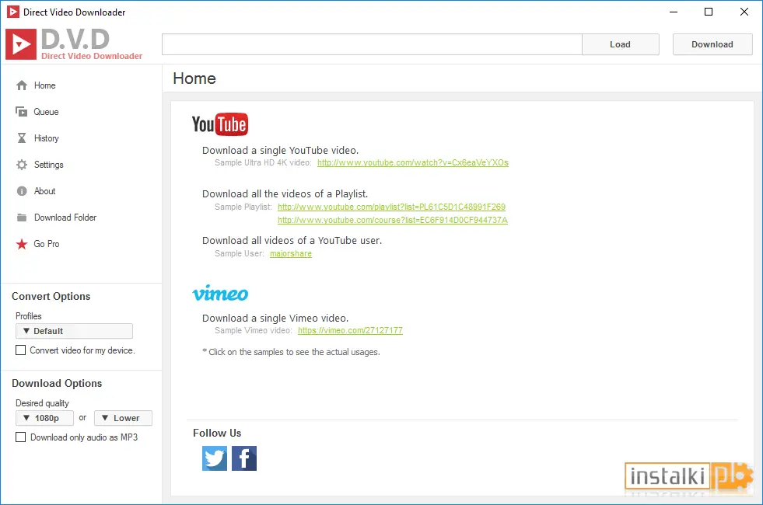Open the About page
This screenshot has width=763, height=505.
click(45, 191)
